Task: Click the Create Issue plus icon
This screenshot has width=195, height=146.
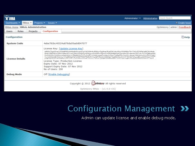Action: (x=177, y=23)
